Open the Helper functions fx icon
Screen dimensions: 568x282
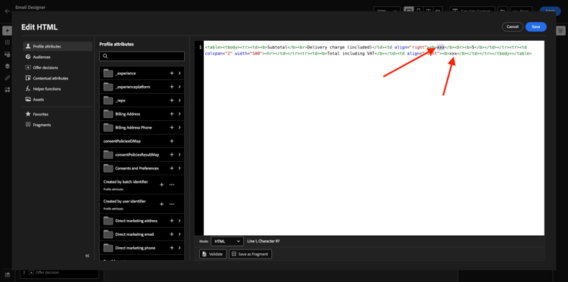[28, 88]
